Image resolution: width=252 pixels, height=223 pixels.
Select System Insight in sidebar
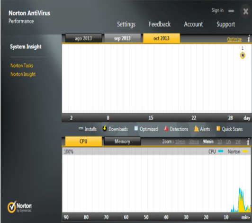point(26,46)
